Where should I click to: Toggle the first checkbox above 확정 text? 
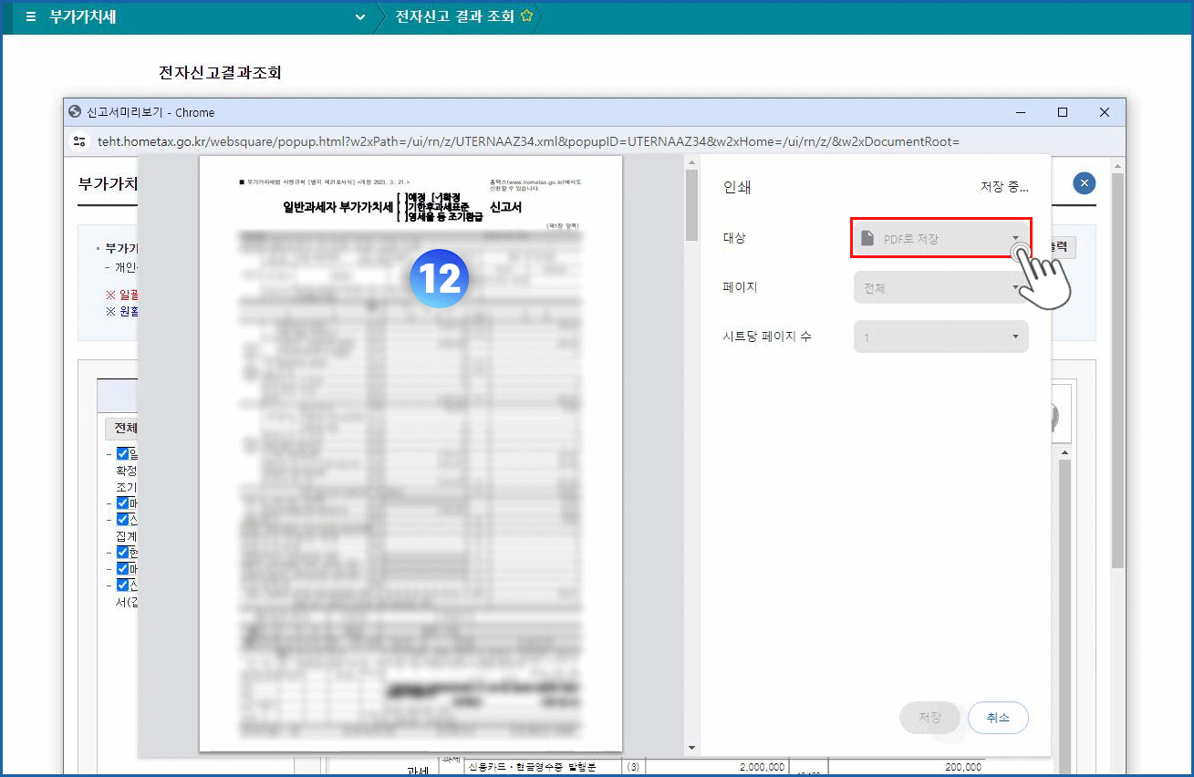(x=123, y=454)
